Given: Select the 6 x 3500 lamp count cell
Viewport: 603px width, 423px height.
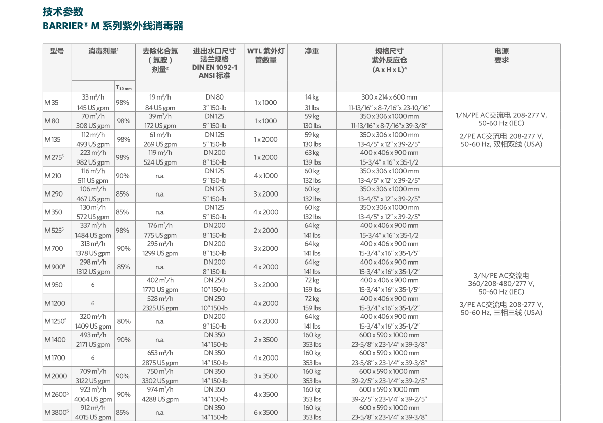Looking at the screenshot, I should [265, 412].
